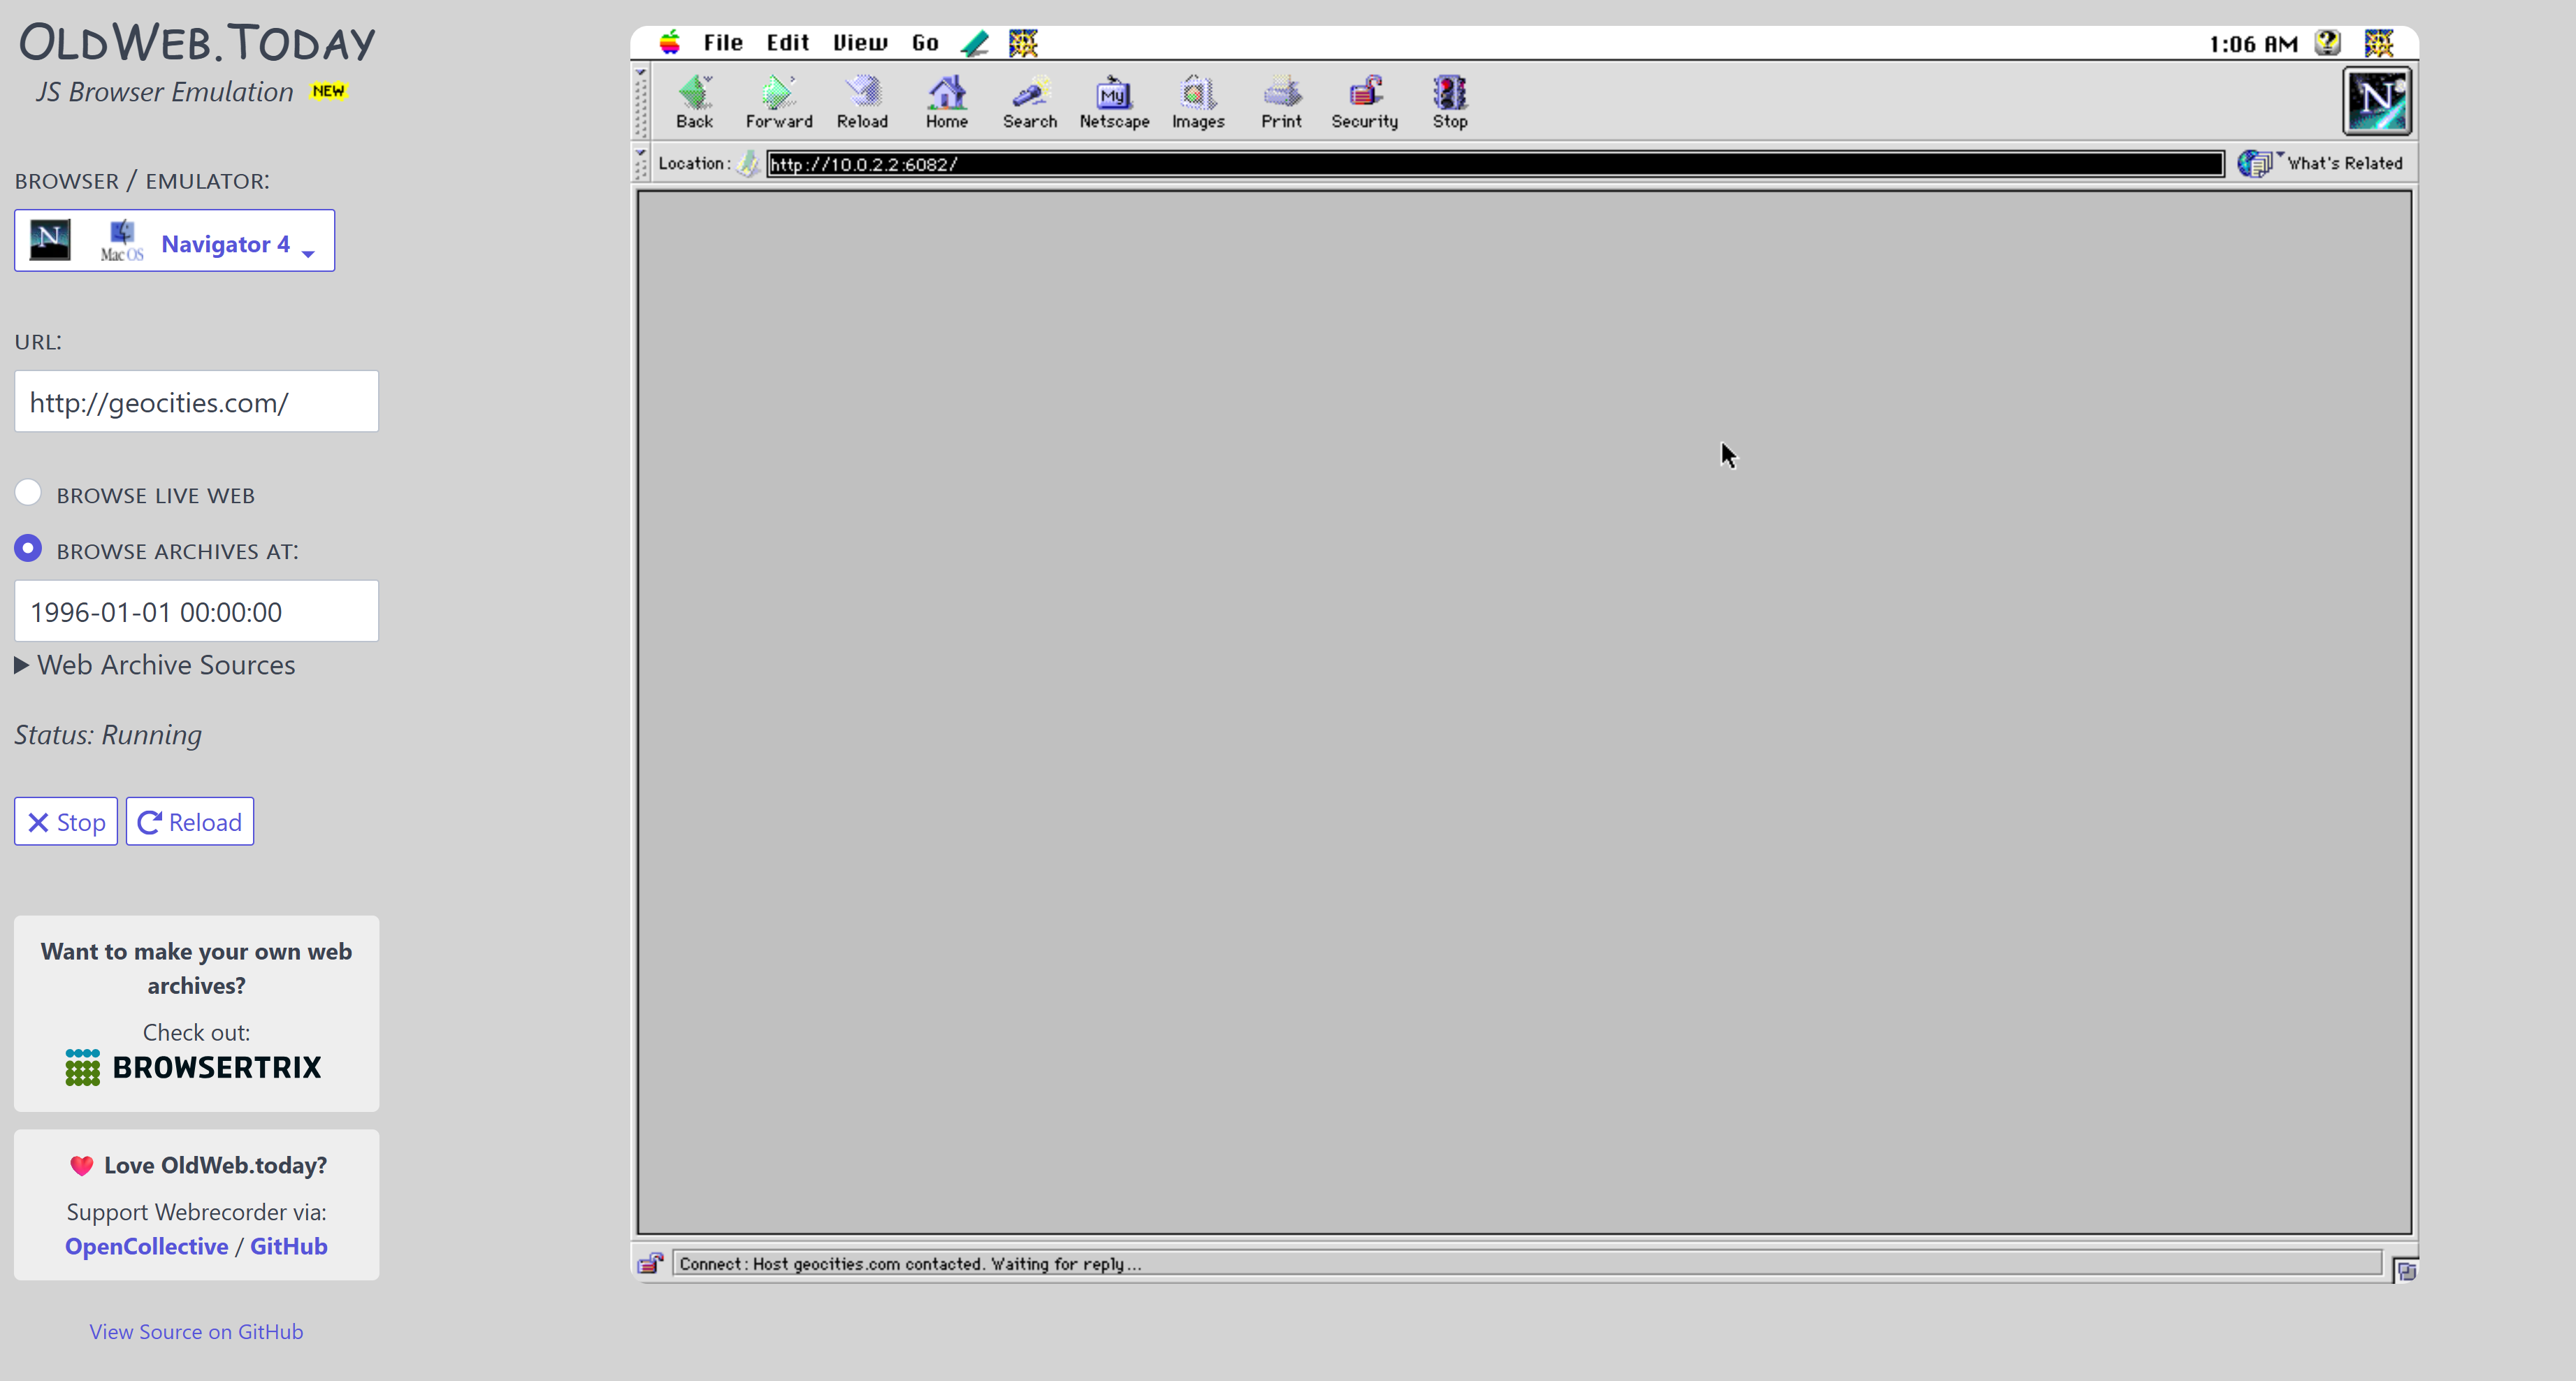The height and width of the screenshot is (1381, 2576).
Task: Open the application switcher icon at menu bar end
Action: click(2379, 42)
